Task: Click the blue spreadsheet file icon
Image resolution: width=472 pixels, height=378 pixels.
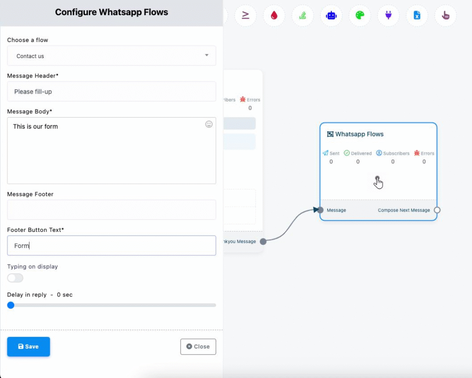Action: (417, 15)
